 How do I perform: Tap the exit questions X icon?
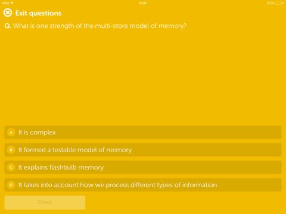pyautogui.click(x=8, y=13)
